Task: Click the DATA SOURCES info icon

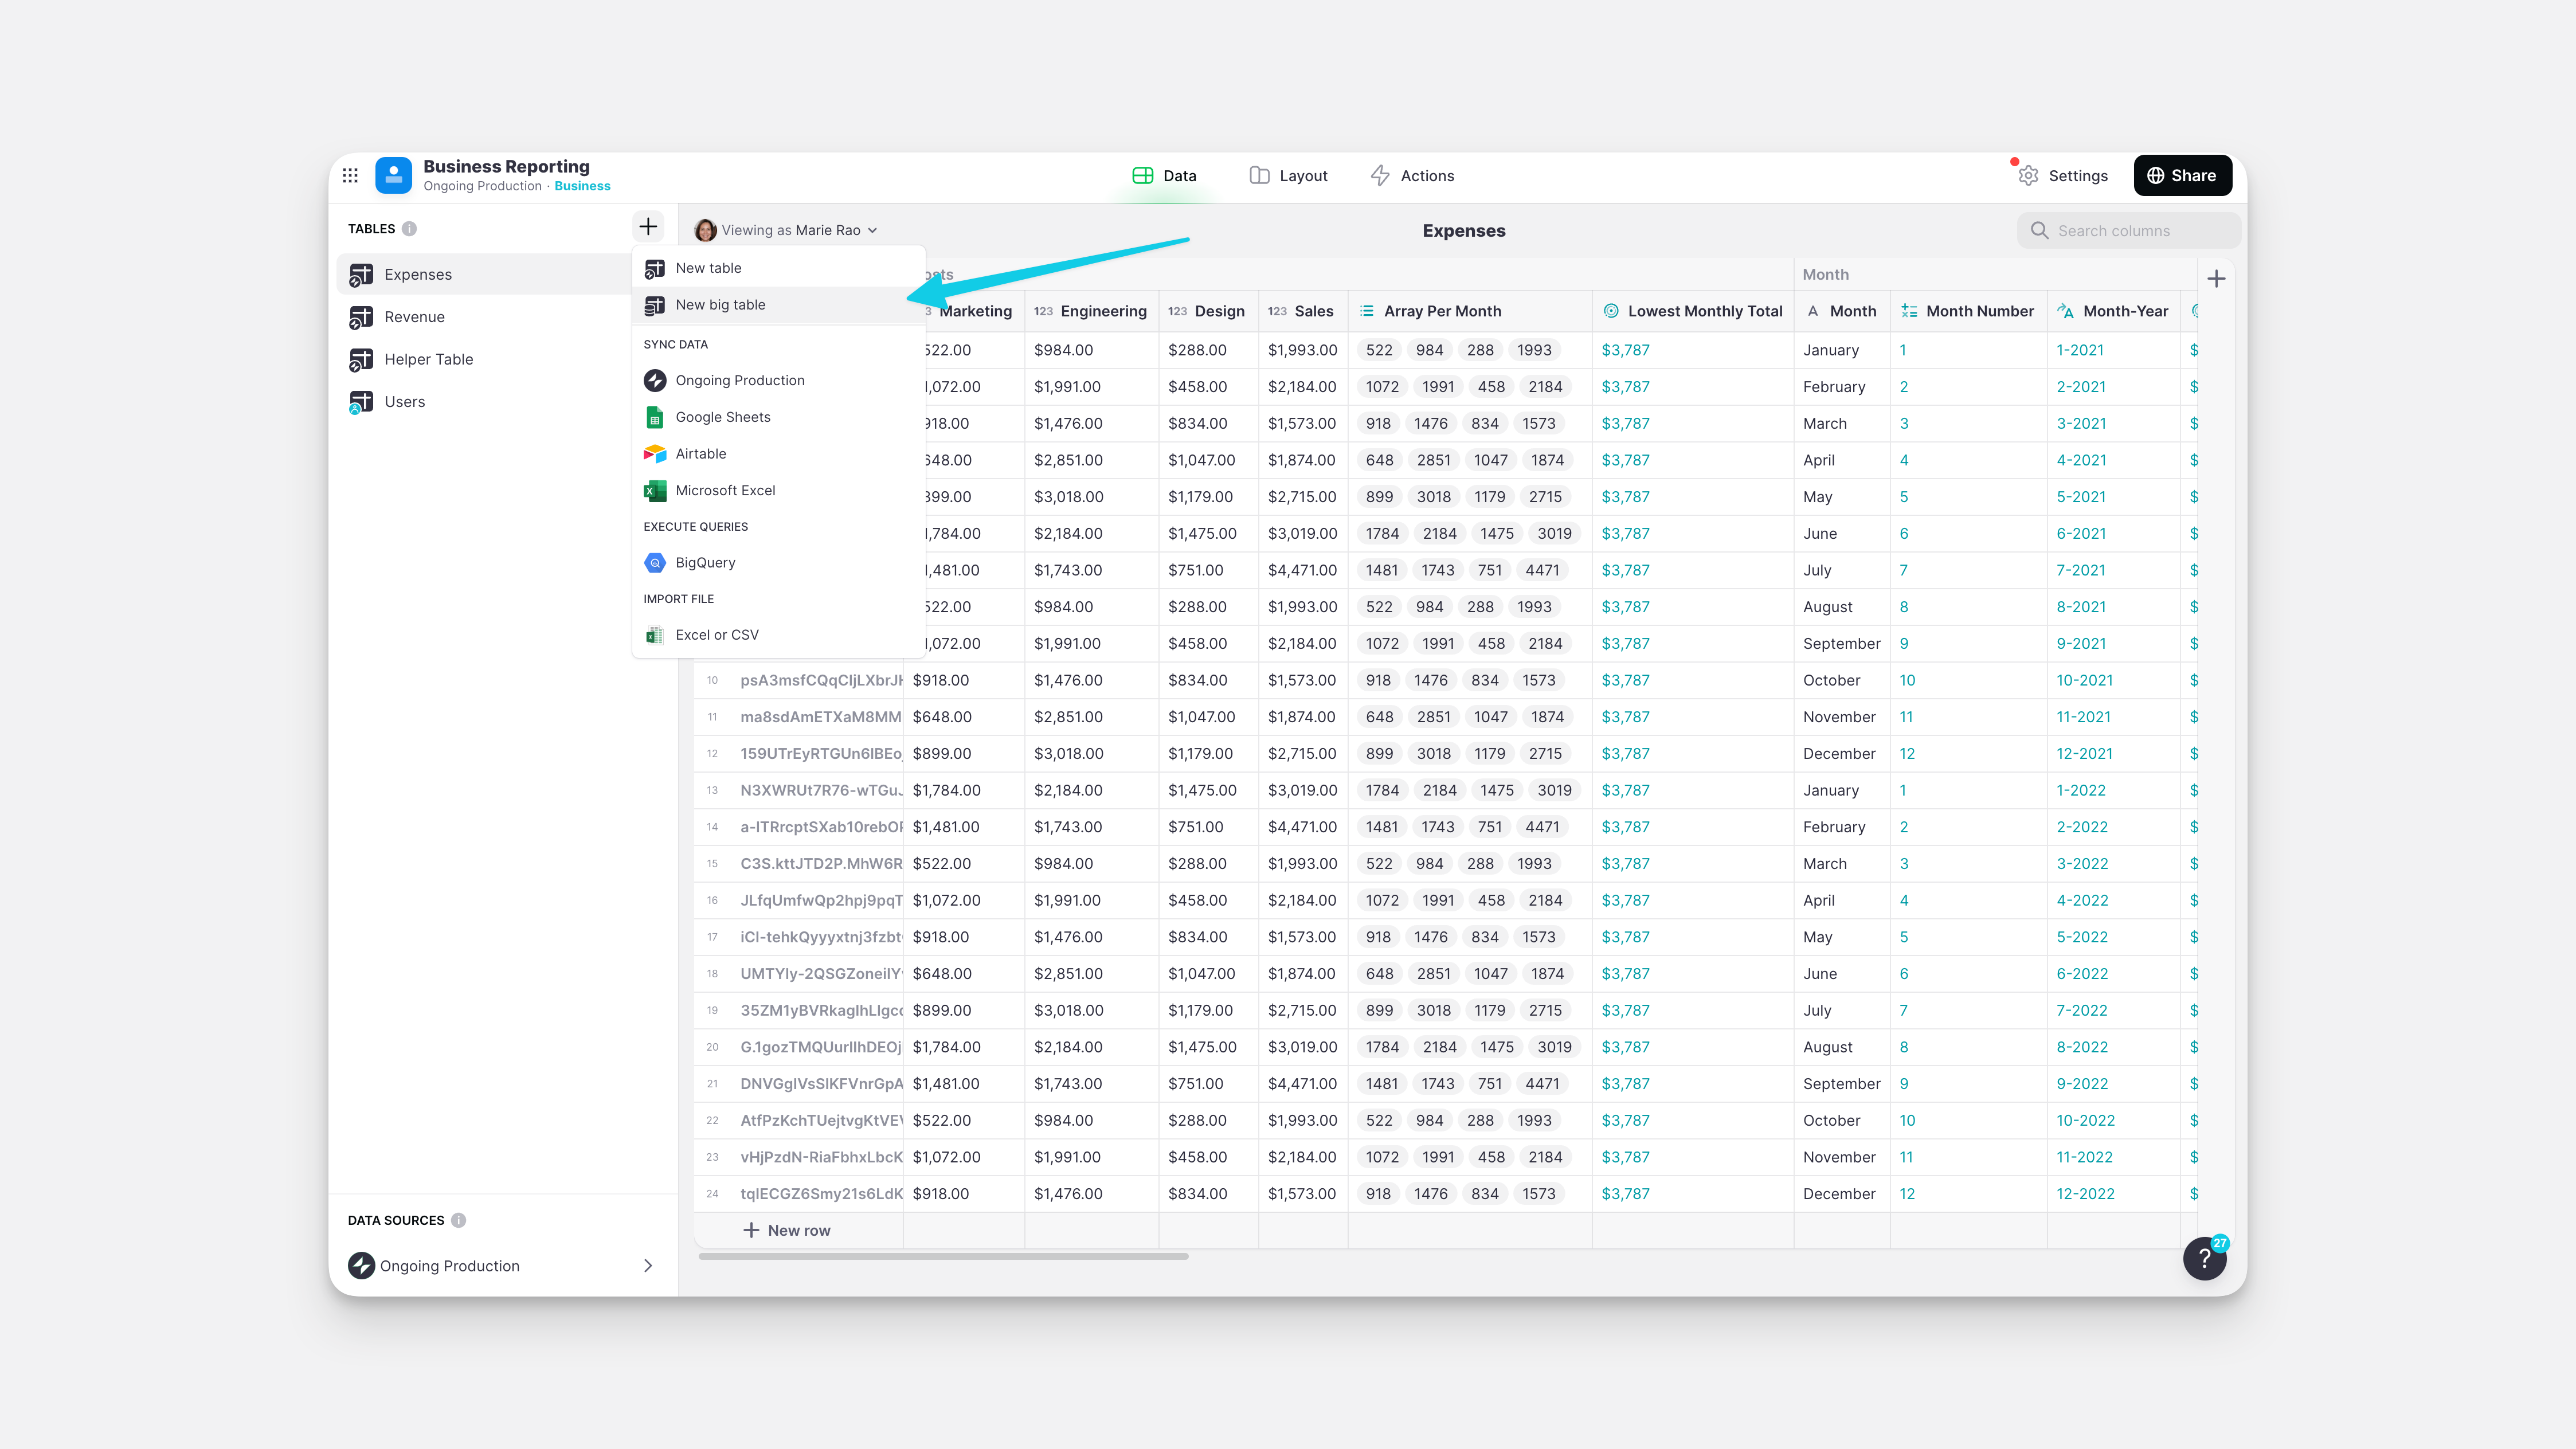Action: [x=458, y=1220]
